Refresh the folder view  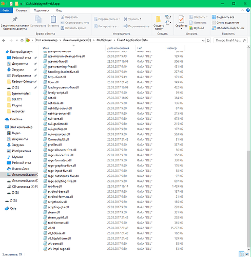[208, 41]
